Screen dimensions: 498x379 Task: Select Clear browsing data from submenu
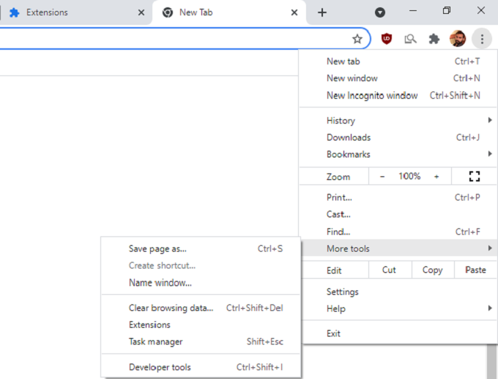[x=171, y=308]
